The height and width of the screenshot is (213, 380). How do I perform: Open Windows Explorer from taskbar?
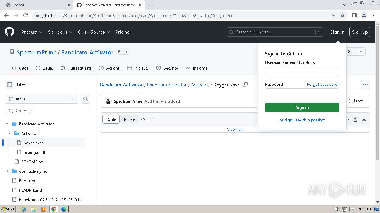pos(34,209)
